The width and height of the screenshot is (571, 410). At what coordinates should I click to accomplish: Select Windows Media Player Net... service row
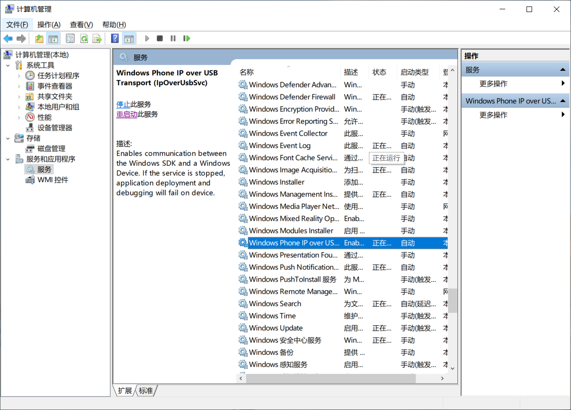tap(343, 206)
